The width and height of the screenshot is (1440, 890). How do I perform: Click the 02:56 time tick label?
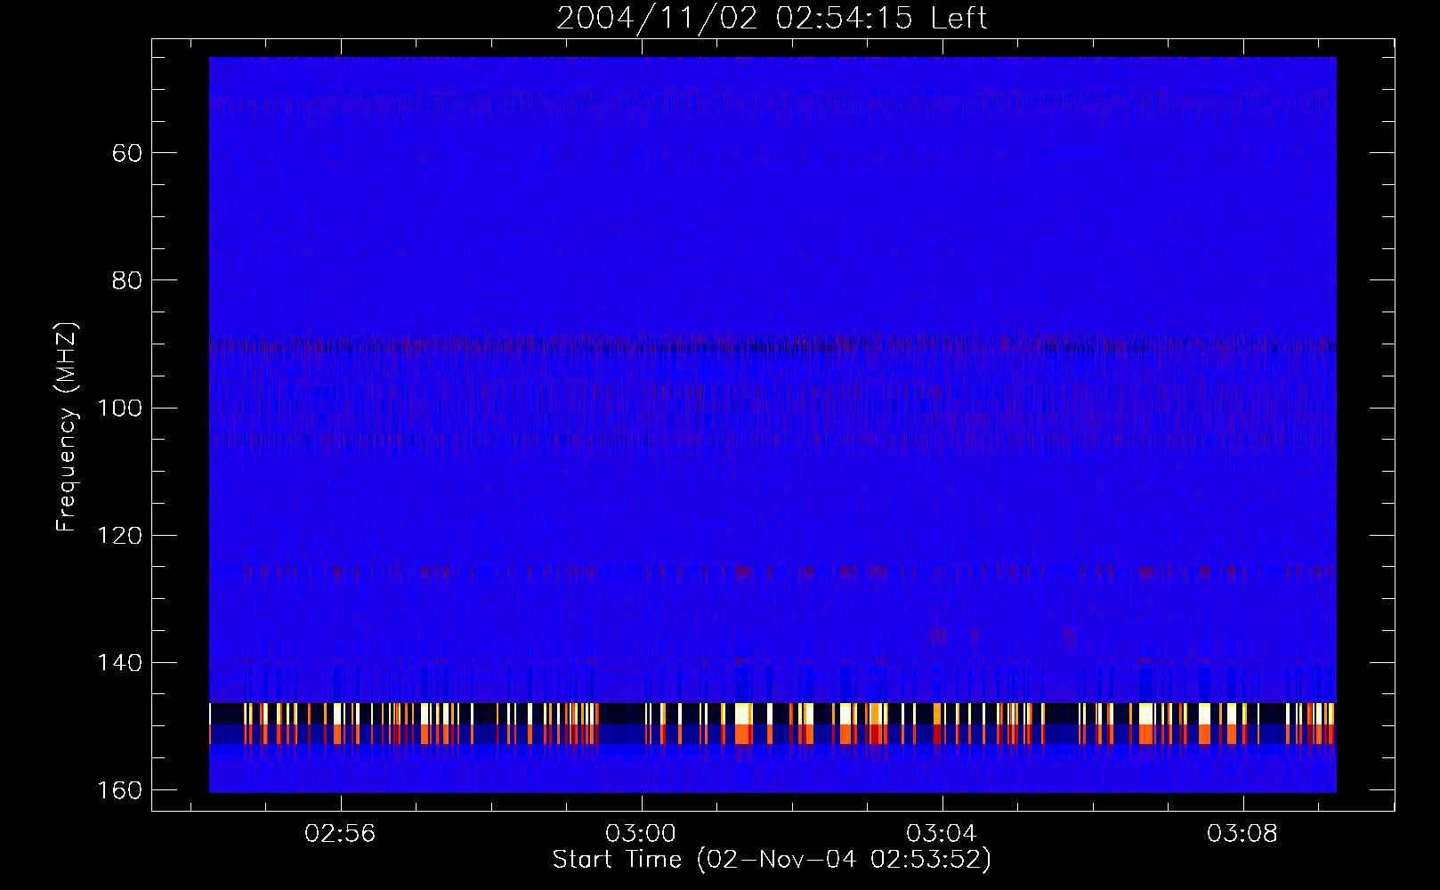click(x=340, y=834)
